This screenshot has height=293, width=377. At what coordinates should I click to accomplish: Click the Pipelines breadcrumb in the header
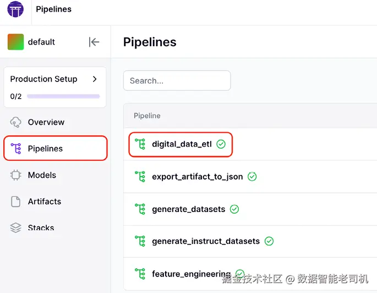pos(53,9)
